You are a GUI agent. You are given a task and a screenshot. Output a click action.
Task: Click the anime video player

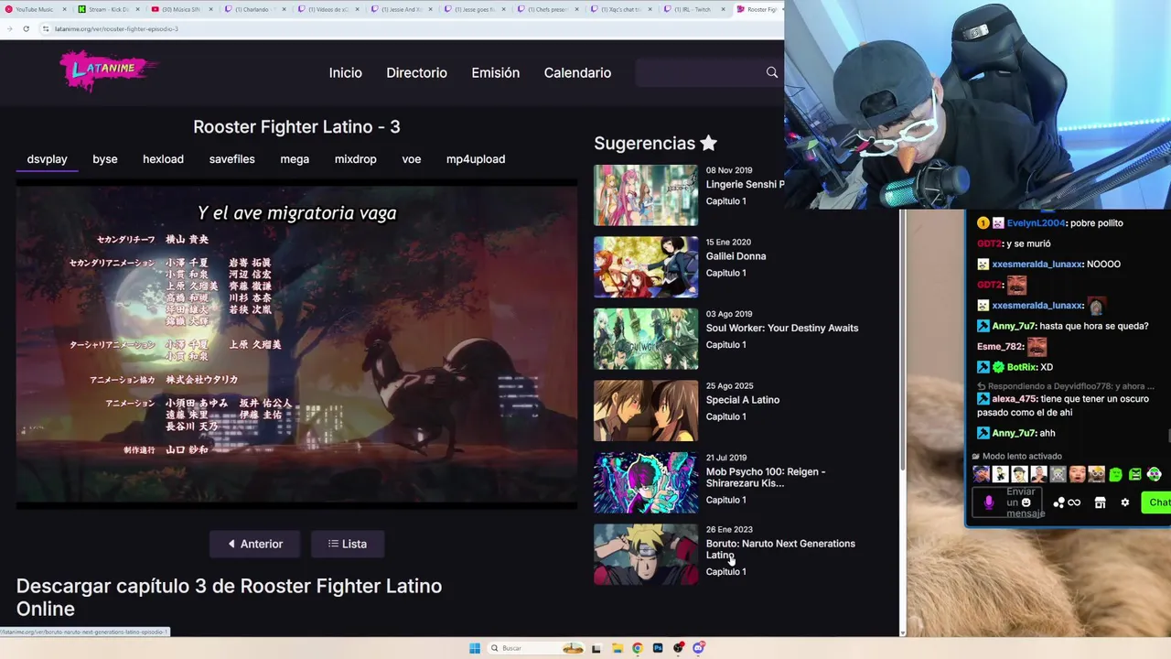[296, 345]
